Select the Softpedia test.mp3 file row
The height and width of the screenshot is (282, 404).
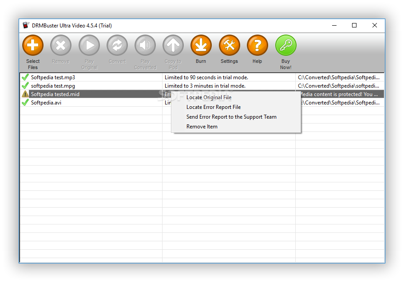[x=202, y=77]
